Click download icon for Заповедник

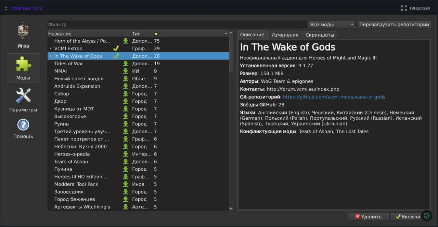click(x=126, y=191)
